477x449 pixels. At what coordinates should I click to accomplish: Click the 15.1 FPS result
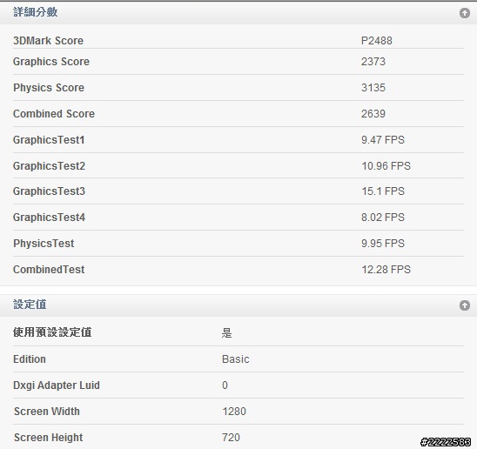(x=383, y=191)
